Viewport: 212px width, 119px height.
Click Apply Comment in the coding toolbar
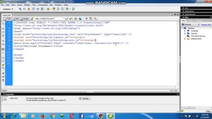click(3, 58)
